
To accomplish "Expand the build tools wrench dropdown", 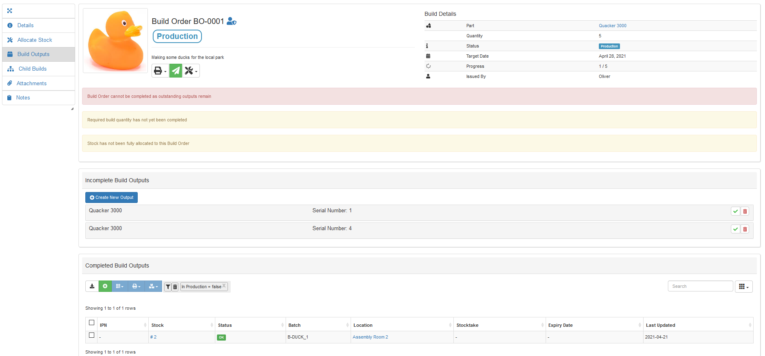I will pyautogui.click(x=191, y=71).
